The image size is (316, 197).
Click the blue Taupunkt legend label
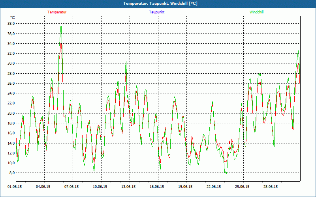click(x=157, y=12)
